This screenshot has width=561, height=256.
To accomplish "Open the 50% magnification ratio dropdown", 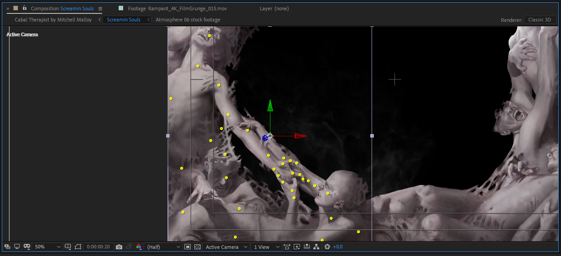I will pyautogui.click(x=47, y=247).
